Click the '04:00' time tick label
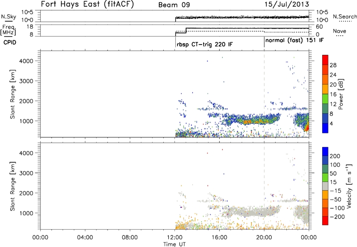This screenshot has width=357, height=247. coord(85,238)
